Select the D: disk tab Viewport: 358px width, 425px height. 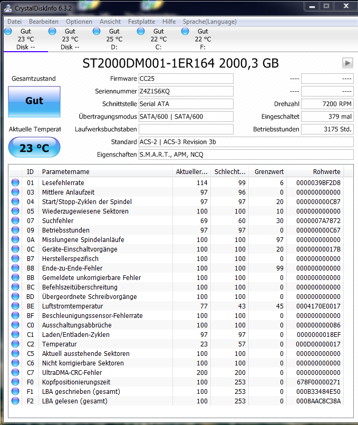[114, 39]
